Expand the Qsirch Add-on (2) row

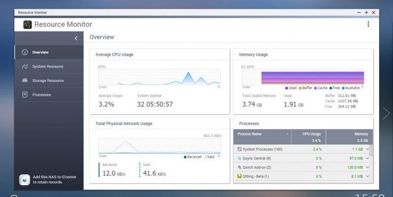pos(367,167)
